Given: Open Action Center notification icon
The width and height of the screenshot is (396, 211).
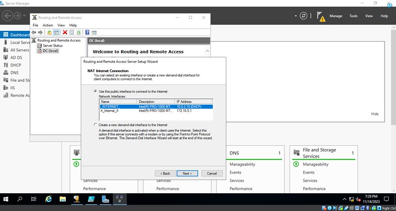Looking at the screenshot, I should [x=386, y=199].
